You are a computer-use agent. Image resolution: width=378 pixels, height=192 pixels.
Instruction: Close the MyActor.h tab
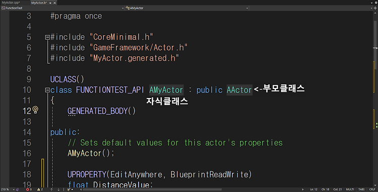pyautogui.click(x=55, y=3)
